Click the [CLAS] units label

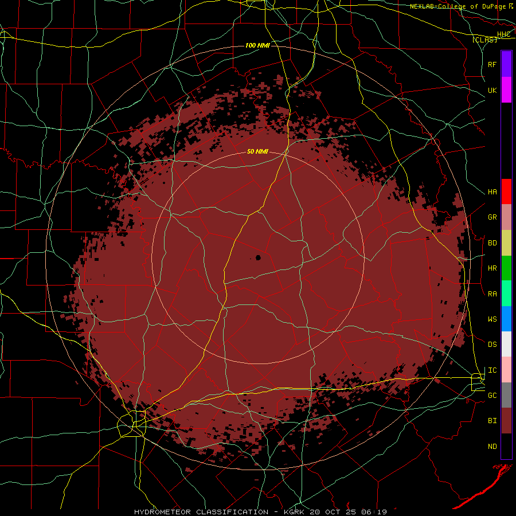(484, 40)
